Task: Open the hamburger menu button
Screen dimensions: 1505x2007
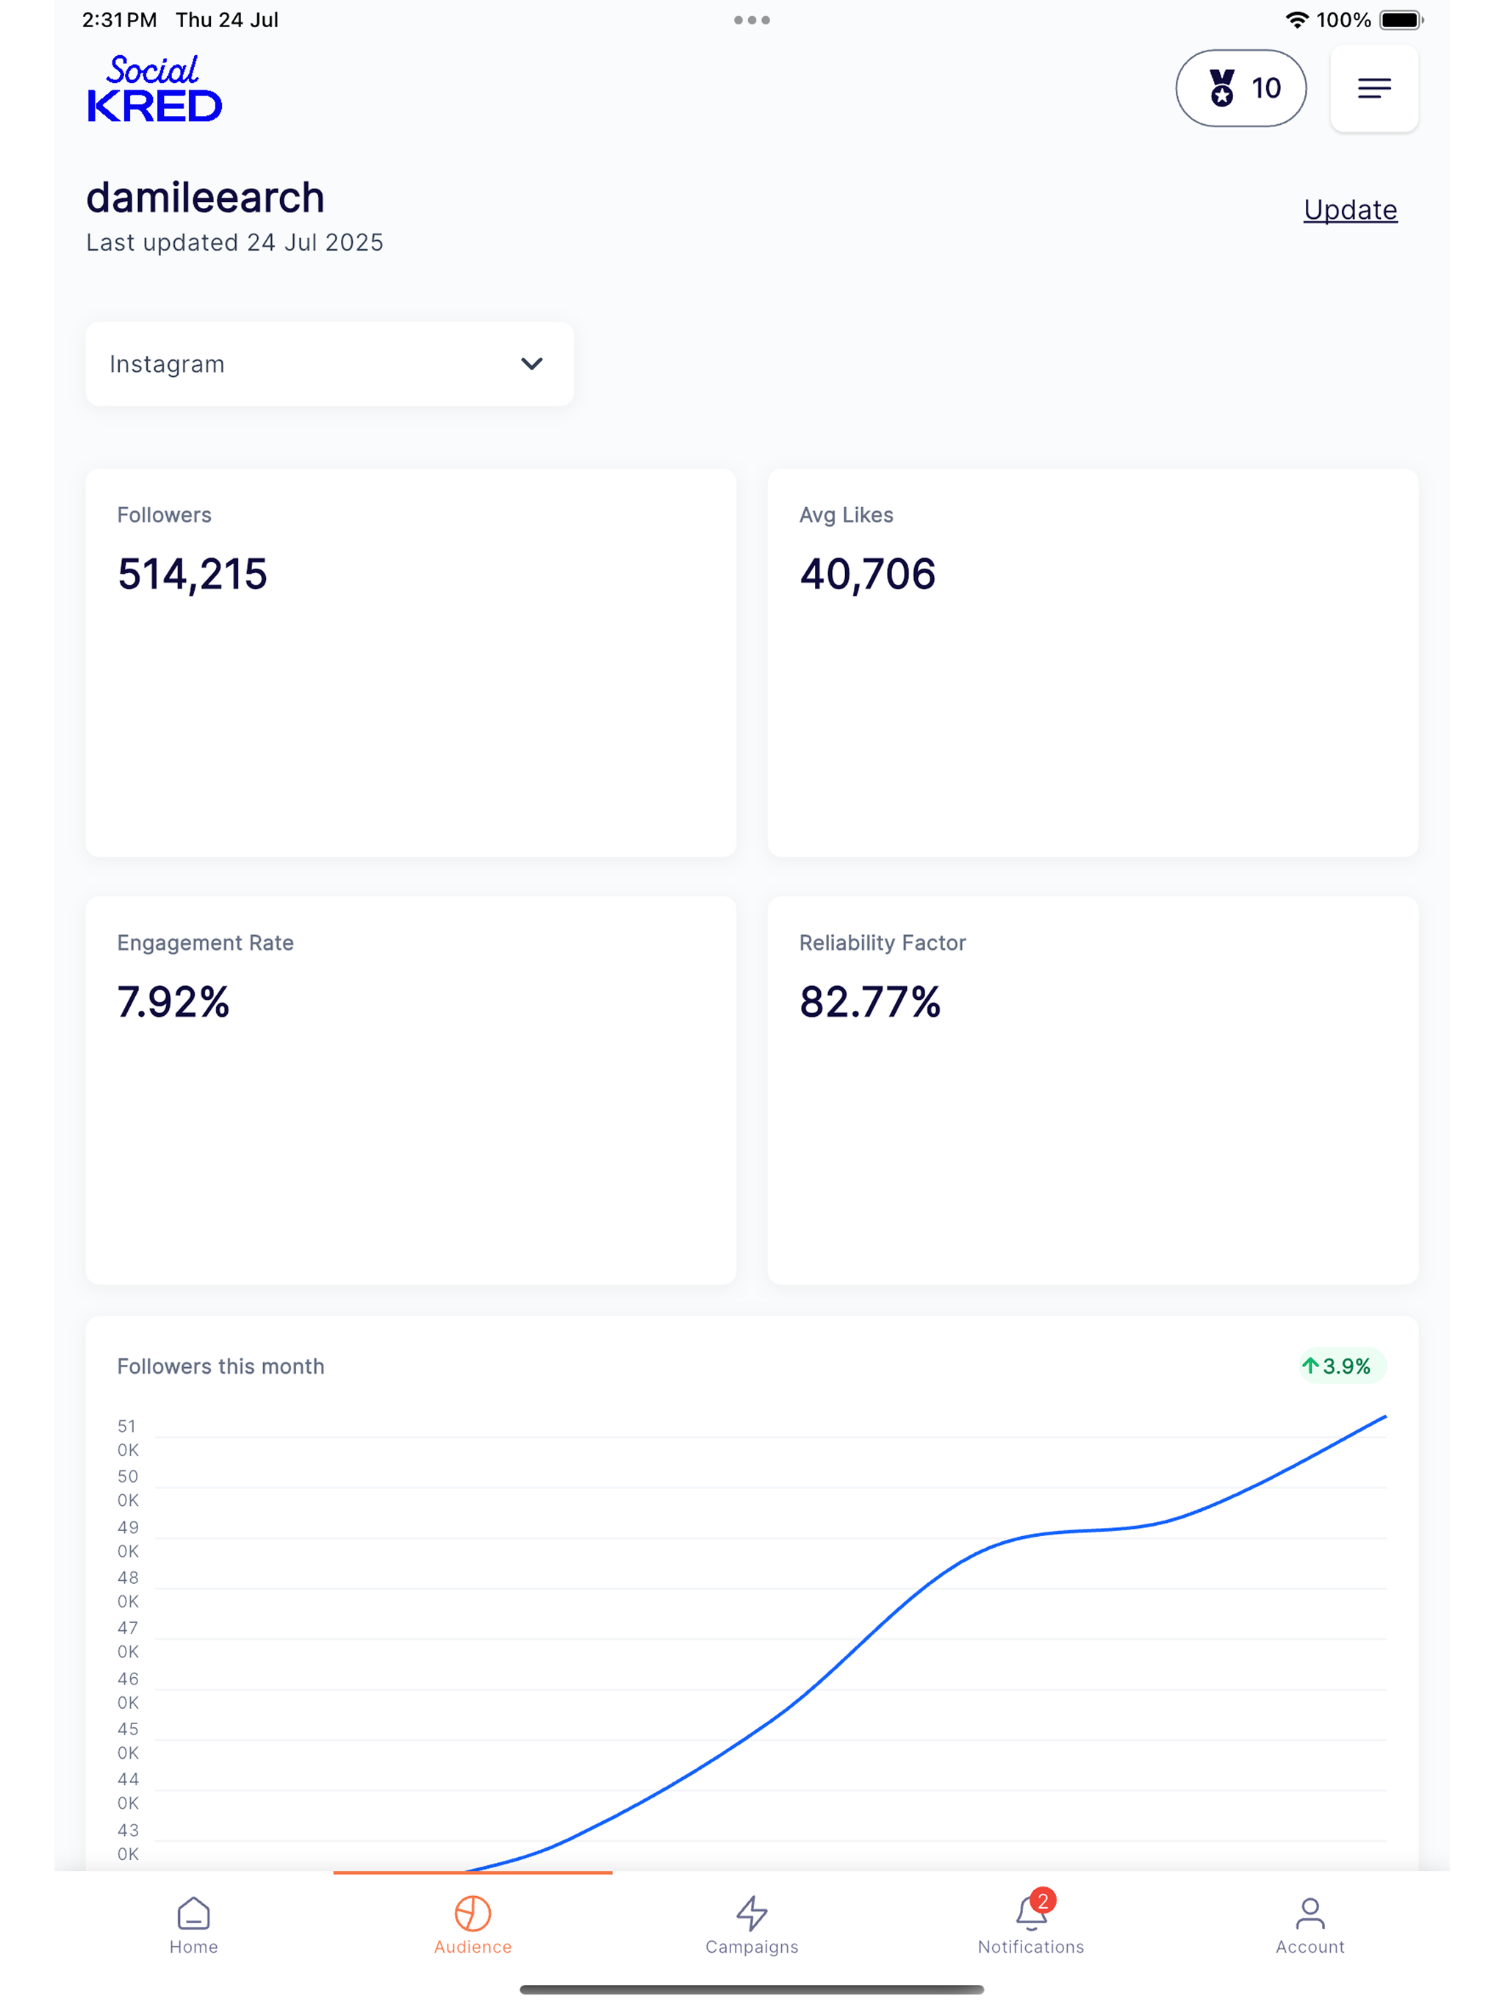Action: pos(1373,88)
